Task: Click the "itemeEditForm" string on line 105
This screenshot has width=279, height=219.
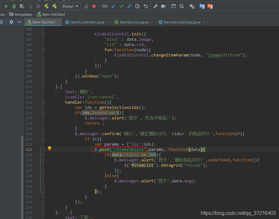Action: (224, 55)
